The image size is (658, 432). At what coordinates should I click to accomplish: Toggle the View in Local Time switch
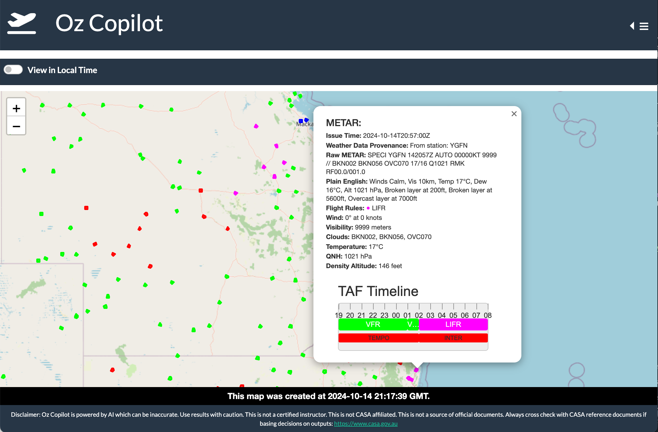(13, 70)
